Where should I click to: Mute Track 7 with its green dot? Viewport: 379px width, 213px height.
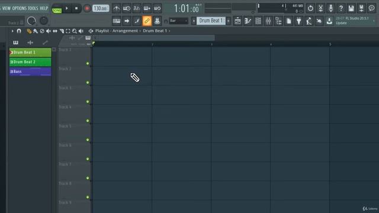point(88,178)
